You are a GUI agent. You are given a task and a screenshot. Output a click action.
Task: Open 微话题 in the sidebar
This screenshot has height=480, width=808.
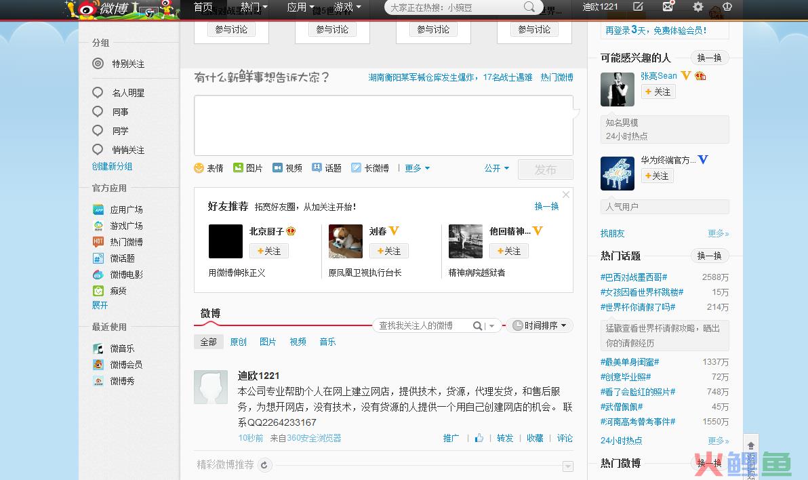point(114,258)
